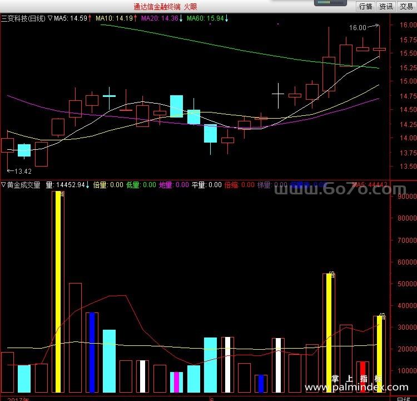Select the MA5: 14.59 readout
The image size is (417, 401).
[x=72, y=18]
